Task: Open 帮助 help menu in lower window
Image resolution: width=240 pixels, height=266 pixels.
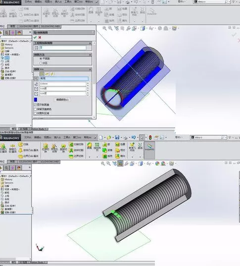Action: click(x=88, y=137)
